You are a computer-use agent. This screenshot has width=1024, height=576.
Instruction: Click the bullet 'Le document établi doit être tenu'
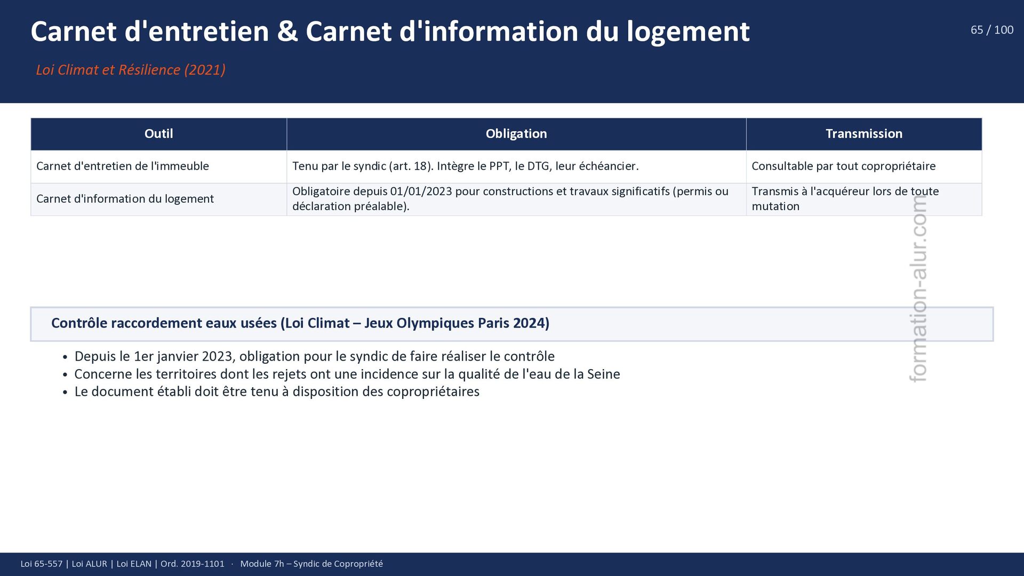(277, 391)
